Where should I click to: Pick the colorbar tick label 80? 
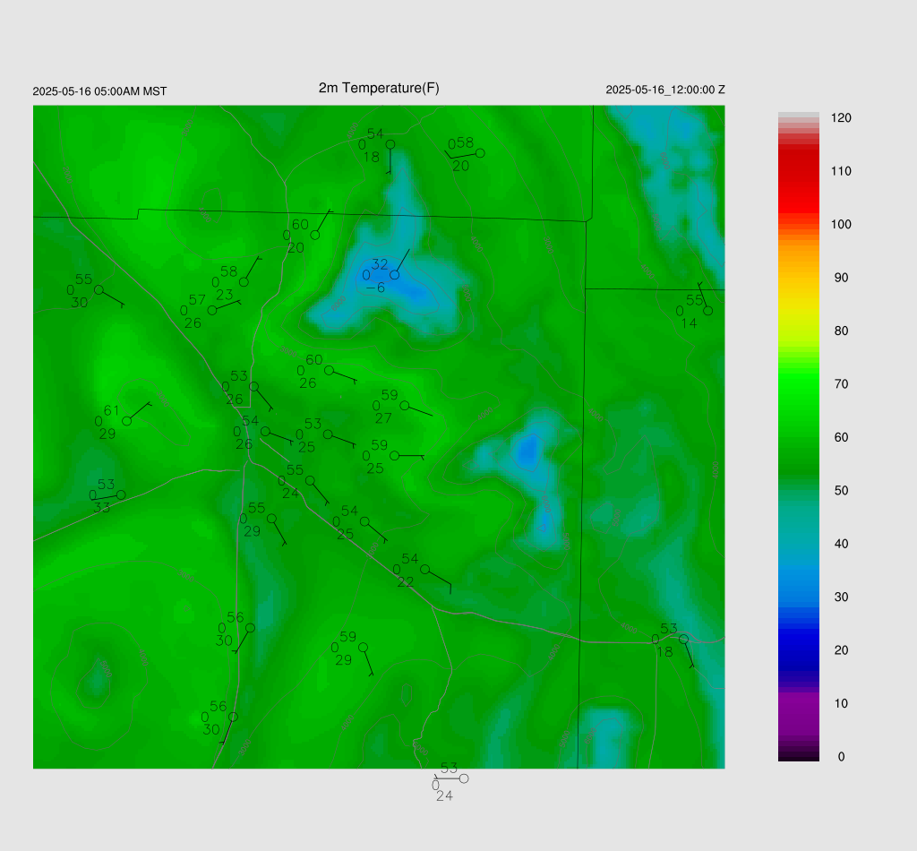(x=841, y=331)
